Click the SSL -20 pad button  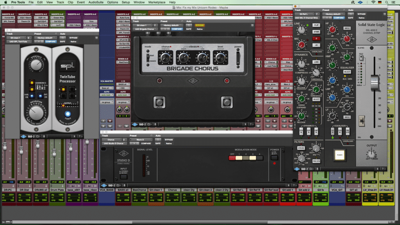click(x=316, y=45)
